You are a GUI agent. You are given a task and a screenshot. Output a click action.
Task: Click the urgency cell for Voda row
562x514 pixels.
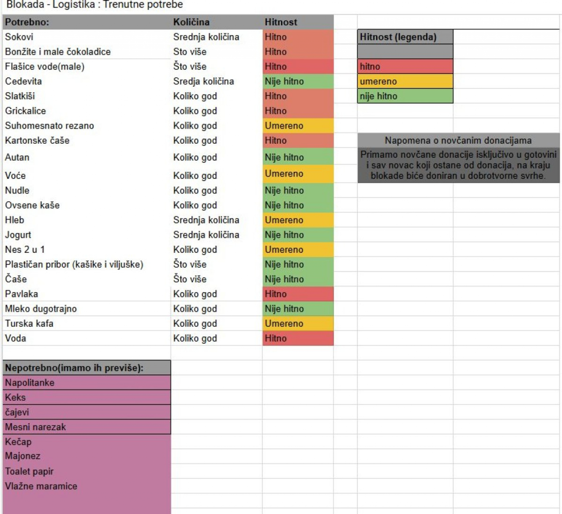[297, 338]
